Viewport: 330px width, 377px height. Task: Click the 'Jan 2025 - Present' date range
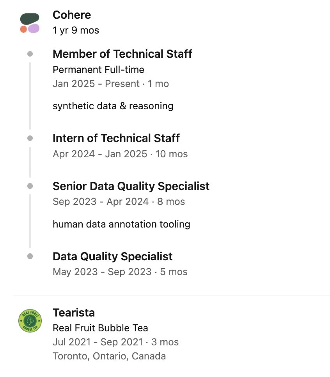pyautogui.click(x=96, y=84)
